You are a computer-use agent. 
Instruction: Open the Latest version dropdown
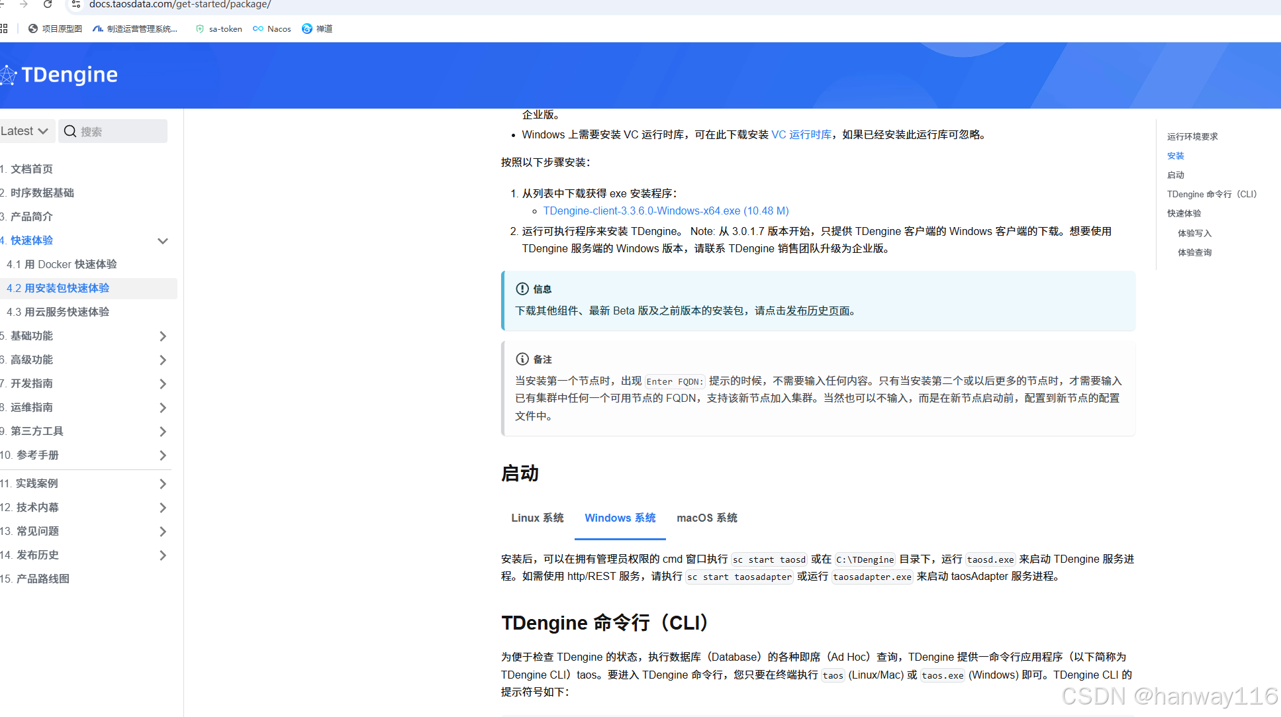coord(24,131)
